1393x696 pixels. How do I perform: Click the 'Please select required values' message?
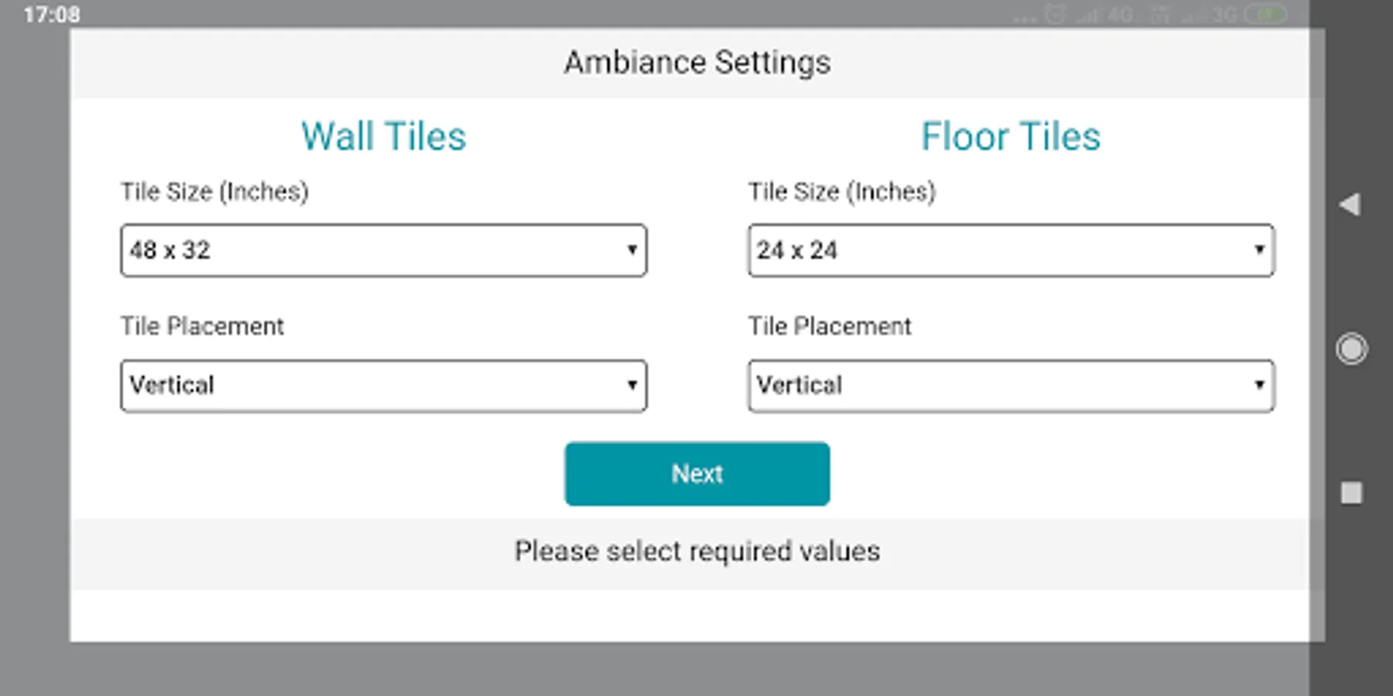click(696, 551)
